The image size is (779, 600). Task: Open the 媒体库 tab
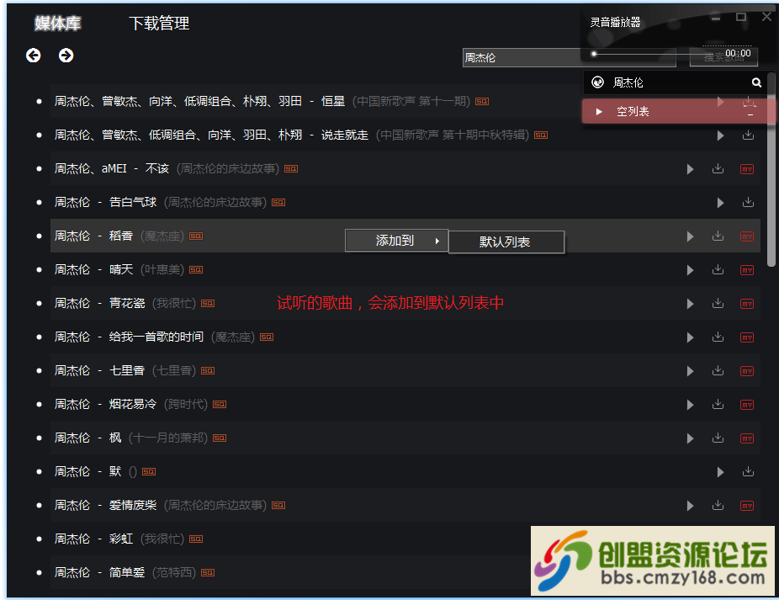[58, 23]
